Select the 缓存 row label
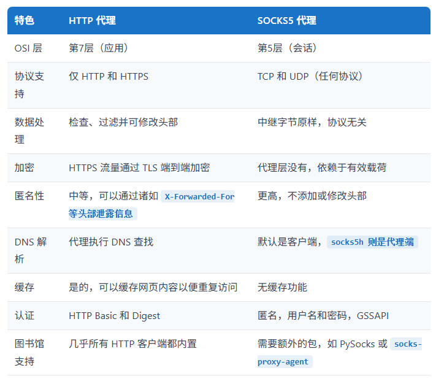 25,287
